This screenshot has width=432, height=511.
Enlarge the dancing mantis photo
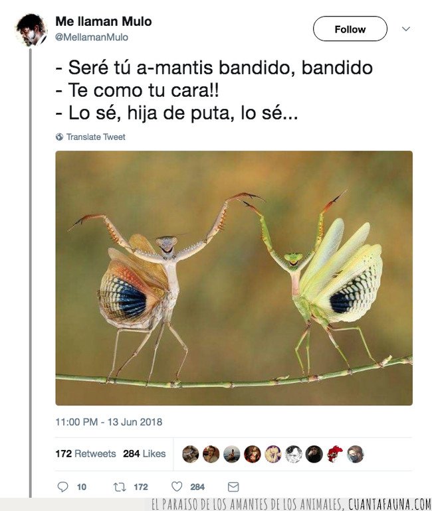point(234,278)
